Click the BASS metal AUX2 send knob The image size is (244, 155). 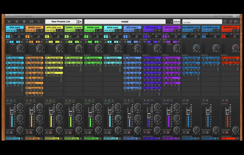118,118
